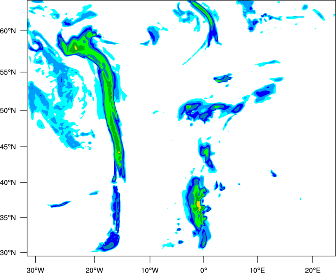Click the 60°N latitude label

pyautogui.click(x=8, y=31)
